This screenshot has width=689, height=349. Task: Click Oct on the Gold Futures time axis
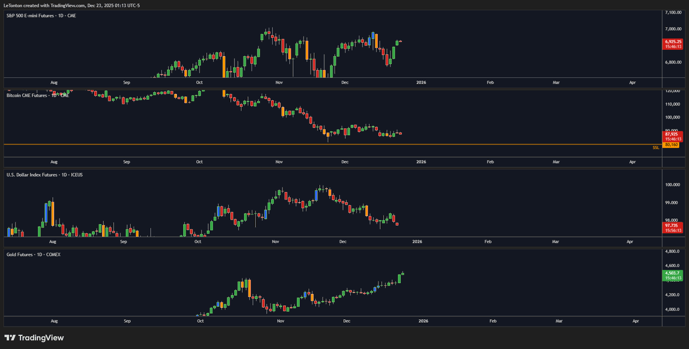tap(200, 321)
